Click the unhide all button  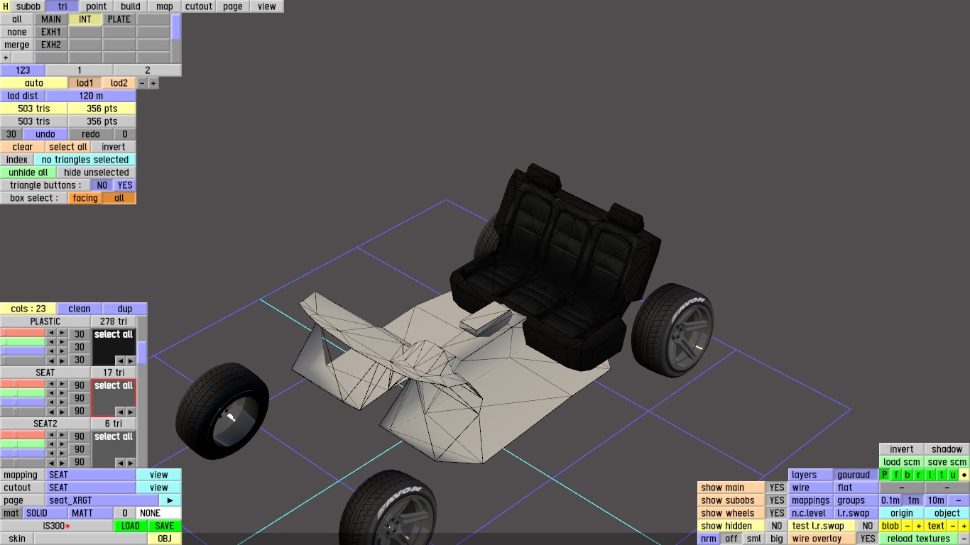[x=28, y=172]
